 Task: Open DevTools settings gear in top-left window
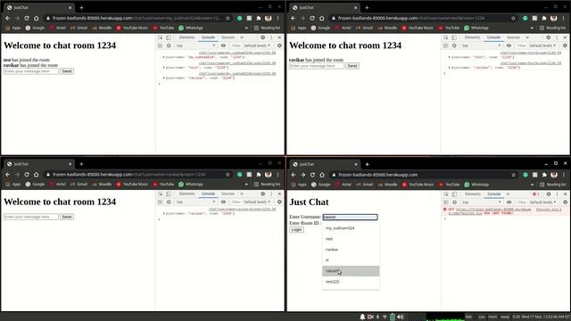263,37
